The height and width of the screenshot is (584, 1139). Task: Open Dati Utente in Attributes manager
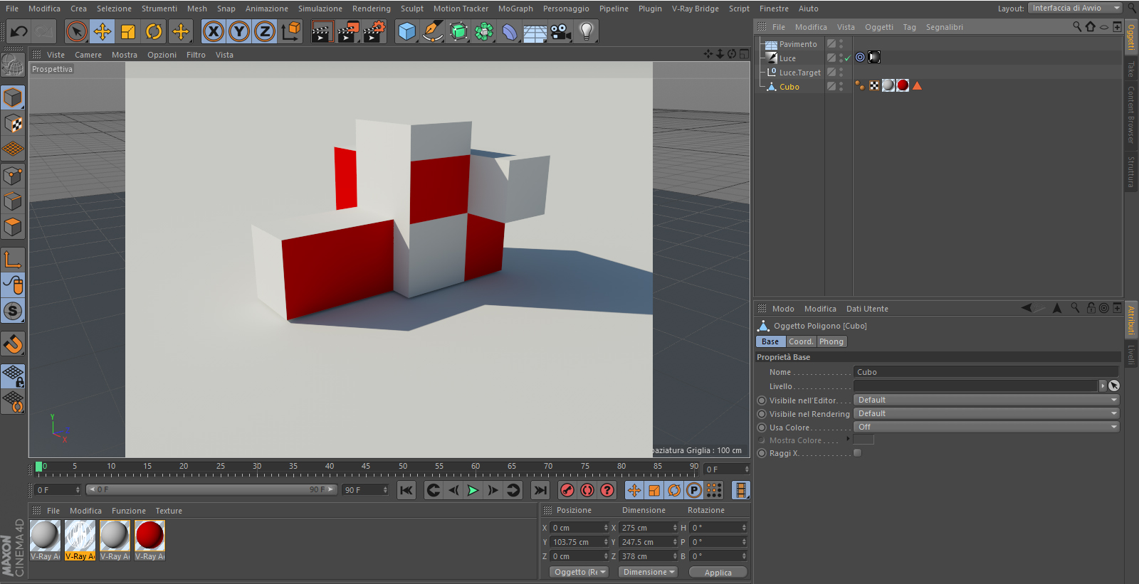(x=867, y=309)
